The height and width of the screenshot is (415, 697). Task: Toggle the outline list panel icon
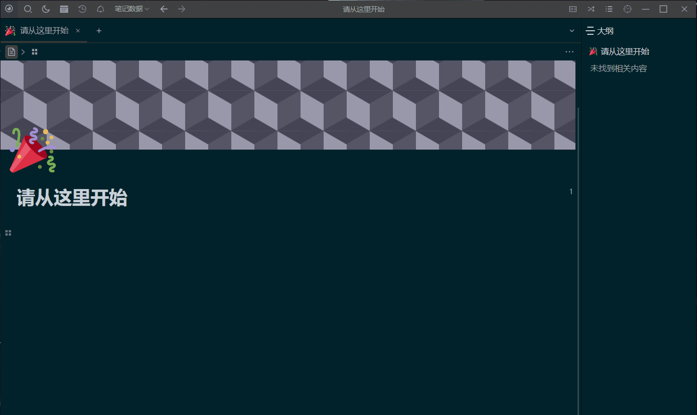609,9
